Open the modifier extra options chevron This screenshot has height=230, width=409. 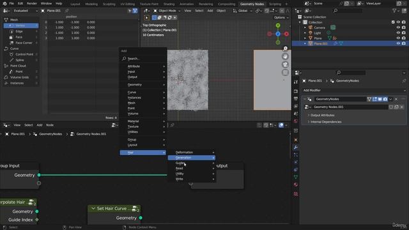pos(390,99)
